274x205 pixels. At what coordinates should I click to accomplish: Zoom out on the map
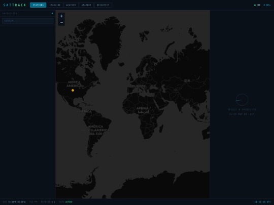(x=61, y=22)
